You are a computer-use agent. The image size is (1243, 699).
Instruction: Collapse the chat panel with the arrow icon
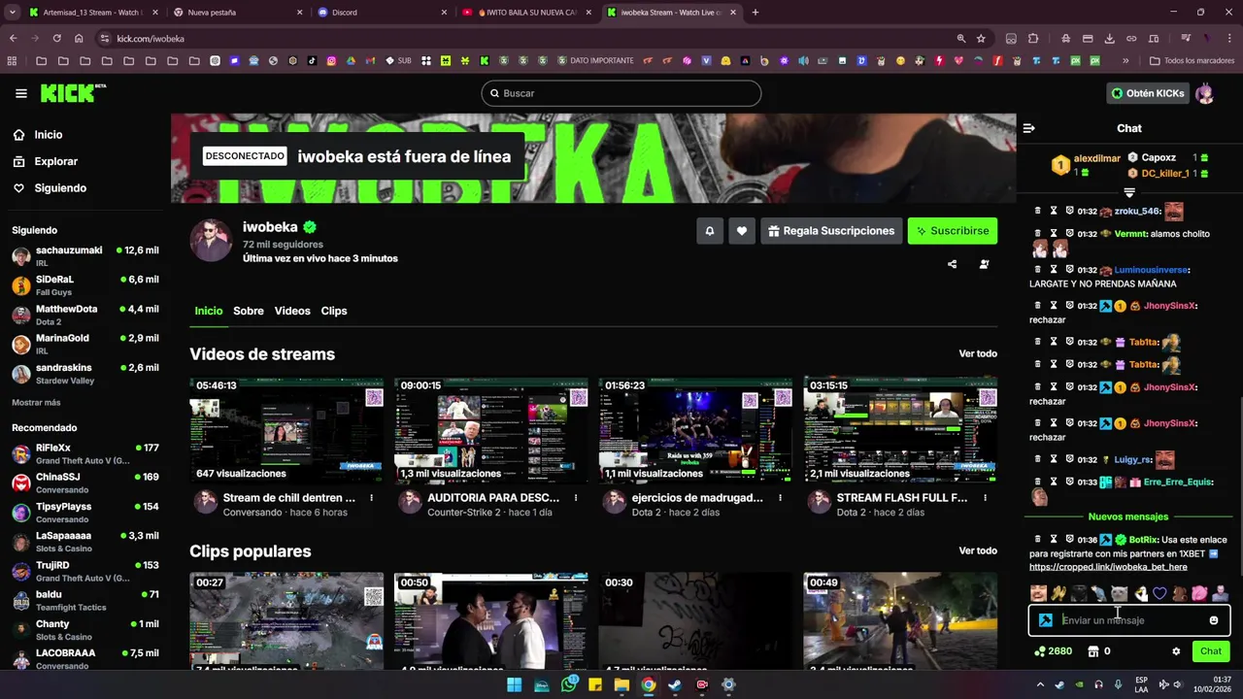(1029, 128)
